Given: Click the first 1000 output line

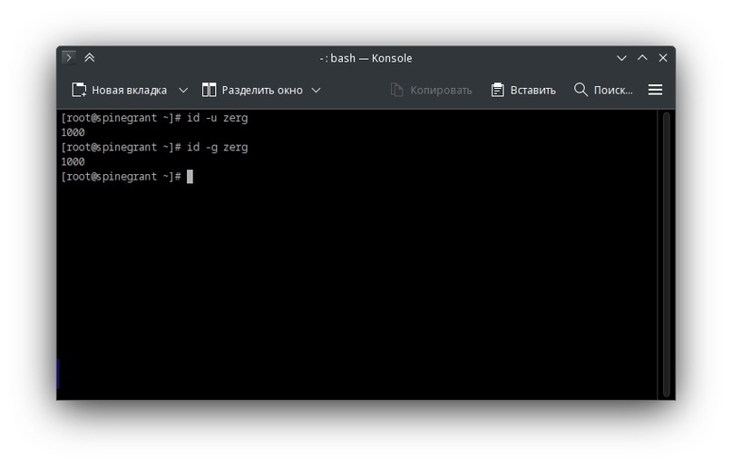Looking at the screenshot, I should coord(73,132).
